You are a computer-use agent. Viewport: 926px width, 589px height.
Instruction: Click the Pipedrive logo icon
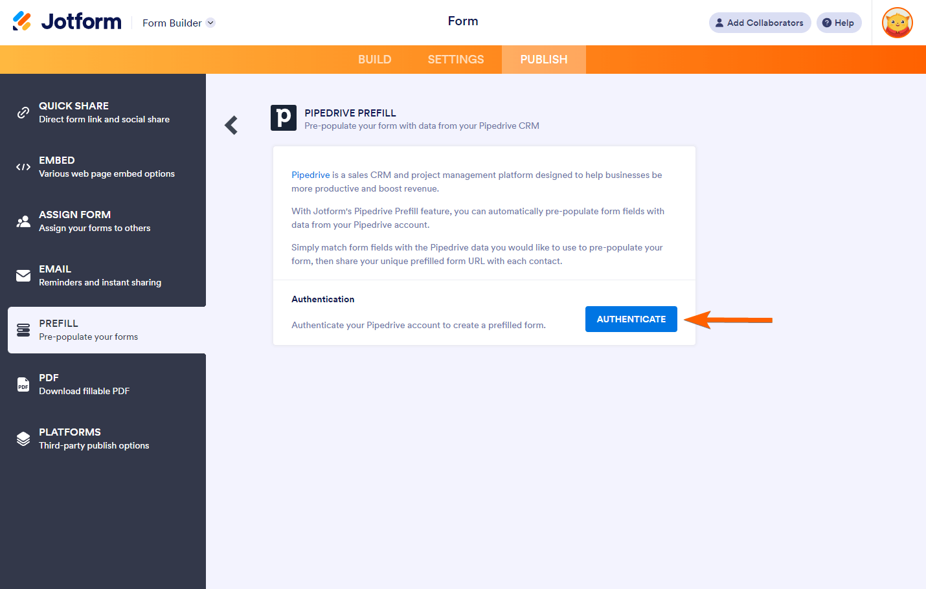pos(284,118)
